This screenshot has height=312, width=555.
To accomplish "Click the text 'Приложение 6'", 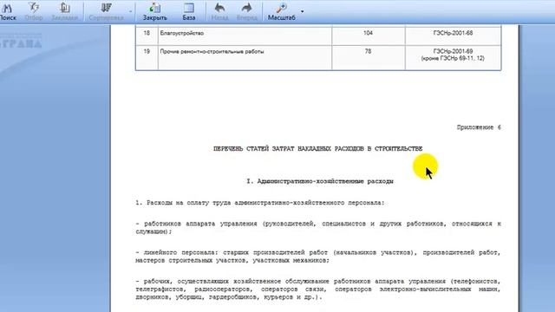I will [479, 127].
